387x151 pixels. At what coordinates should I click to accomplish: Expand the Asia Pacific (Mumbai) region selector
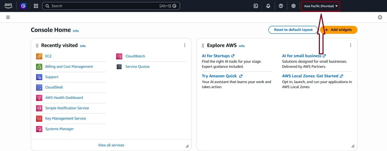321,6
